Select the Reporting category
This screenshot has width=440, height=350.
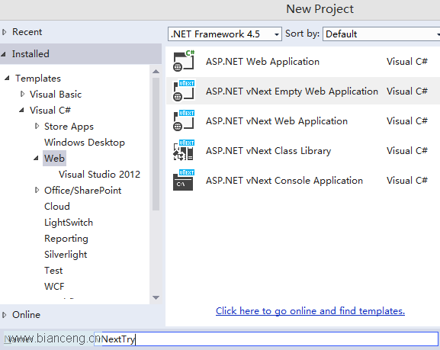pos(66,239)
